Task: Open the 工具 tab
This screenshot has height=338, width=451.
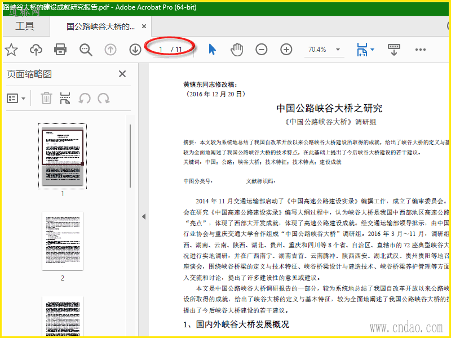Action: click(25, 26)
